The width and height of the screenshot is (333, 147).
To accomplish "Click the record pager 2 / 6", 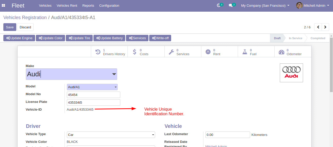I will pos(307,27).
